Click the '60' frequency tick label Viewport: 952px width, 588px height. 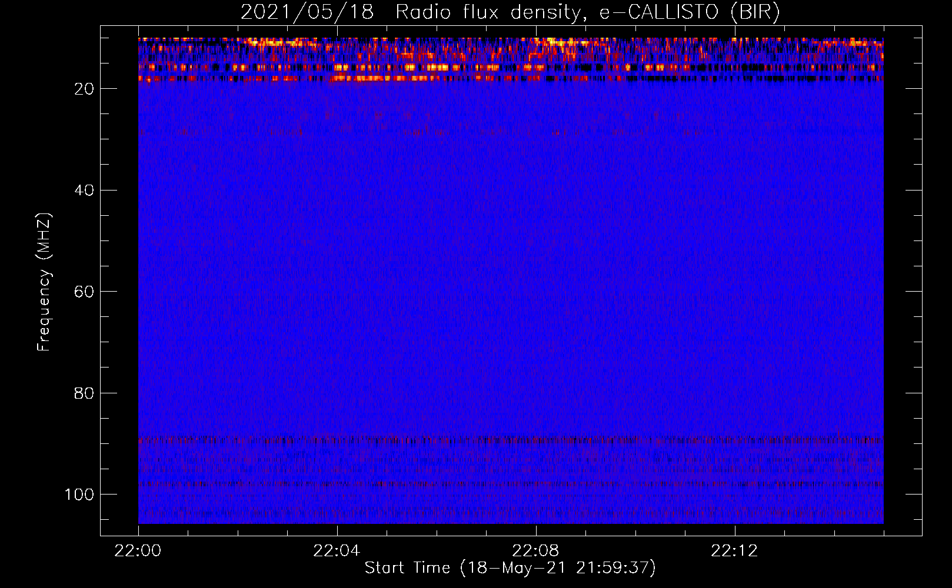coord(84,292)
